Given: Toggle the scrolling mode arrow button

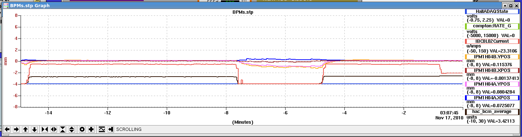Looking at the screenshot, I should pyautogui.click(x=111, y=129).
